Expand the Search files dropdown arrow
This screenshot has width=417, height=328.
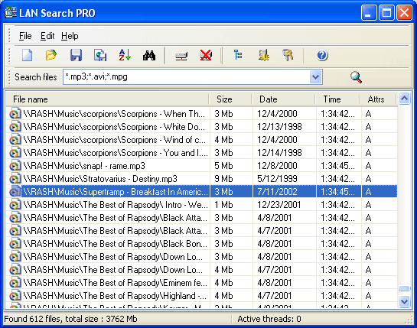(316, 77)
